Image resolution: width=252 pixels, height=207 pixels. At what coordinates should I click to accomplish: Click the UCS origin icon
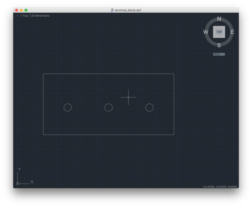pyautogui.click(x=18, y=184)
